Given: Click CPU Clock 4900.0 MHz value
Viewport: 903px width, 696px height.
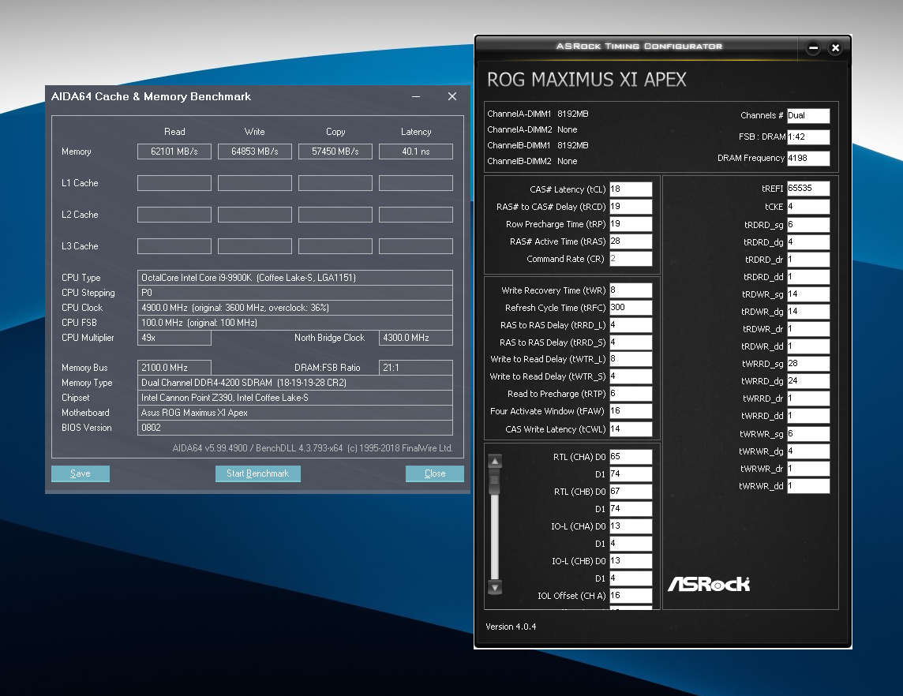Looking at the screenshot, I should coord(295,308).
